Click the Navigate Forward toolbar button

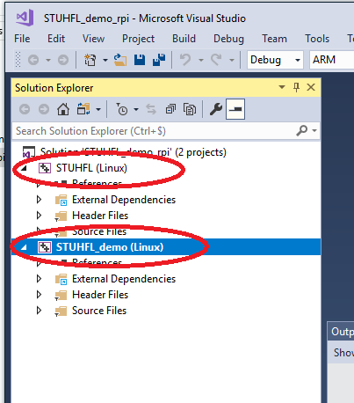(x=63, y=60)
